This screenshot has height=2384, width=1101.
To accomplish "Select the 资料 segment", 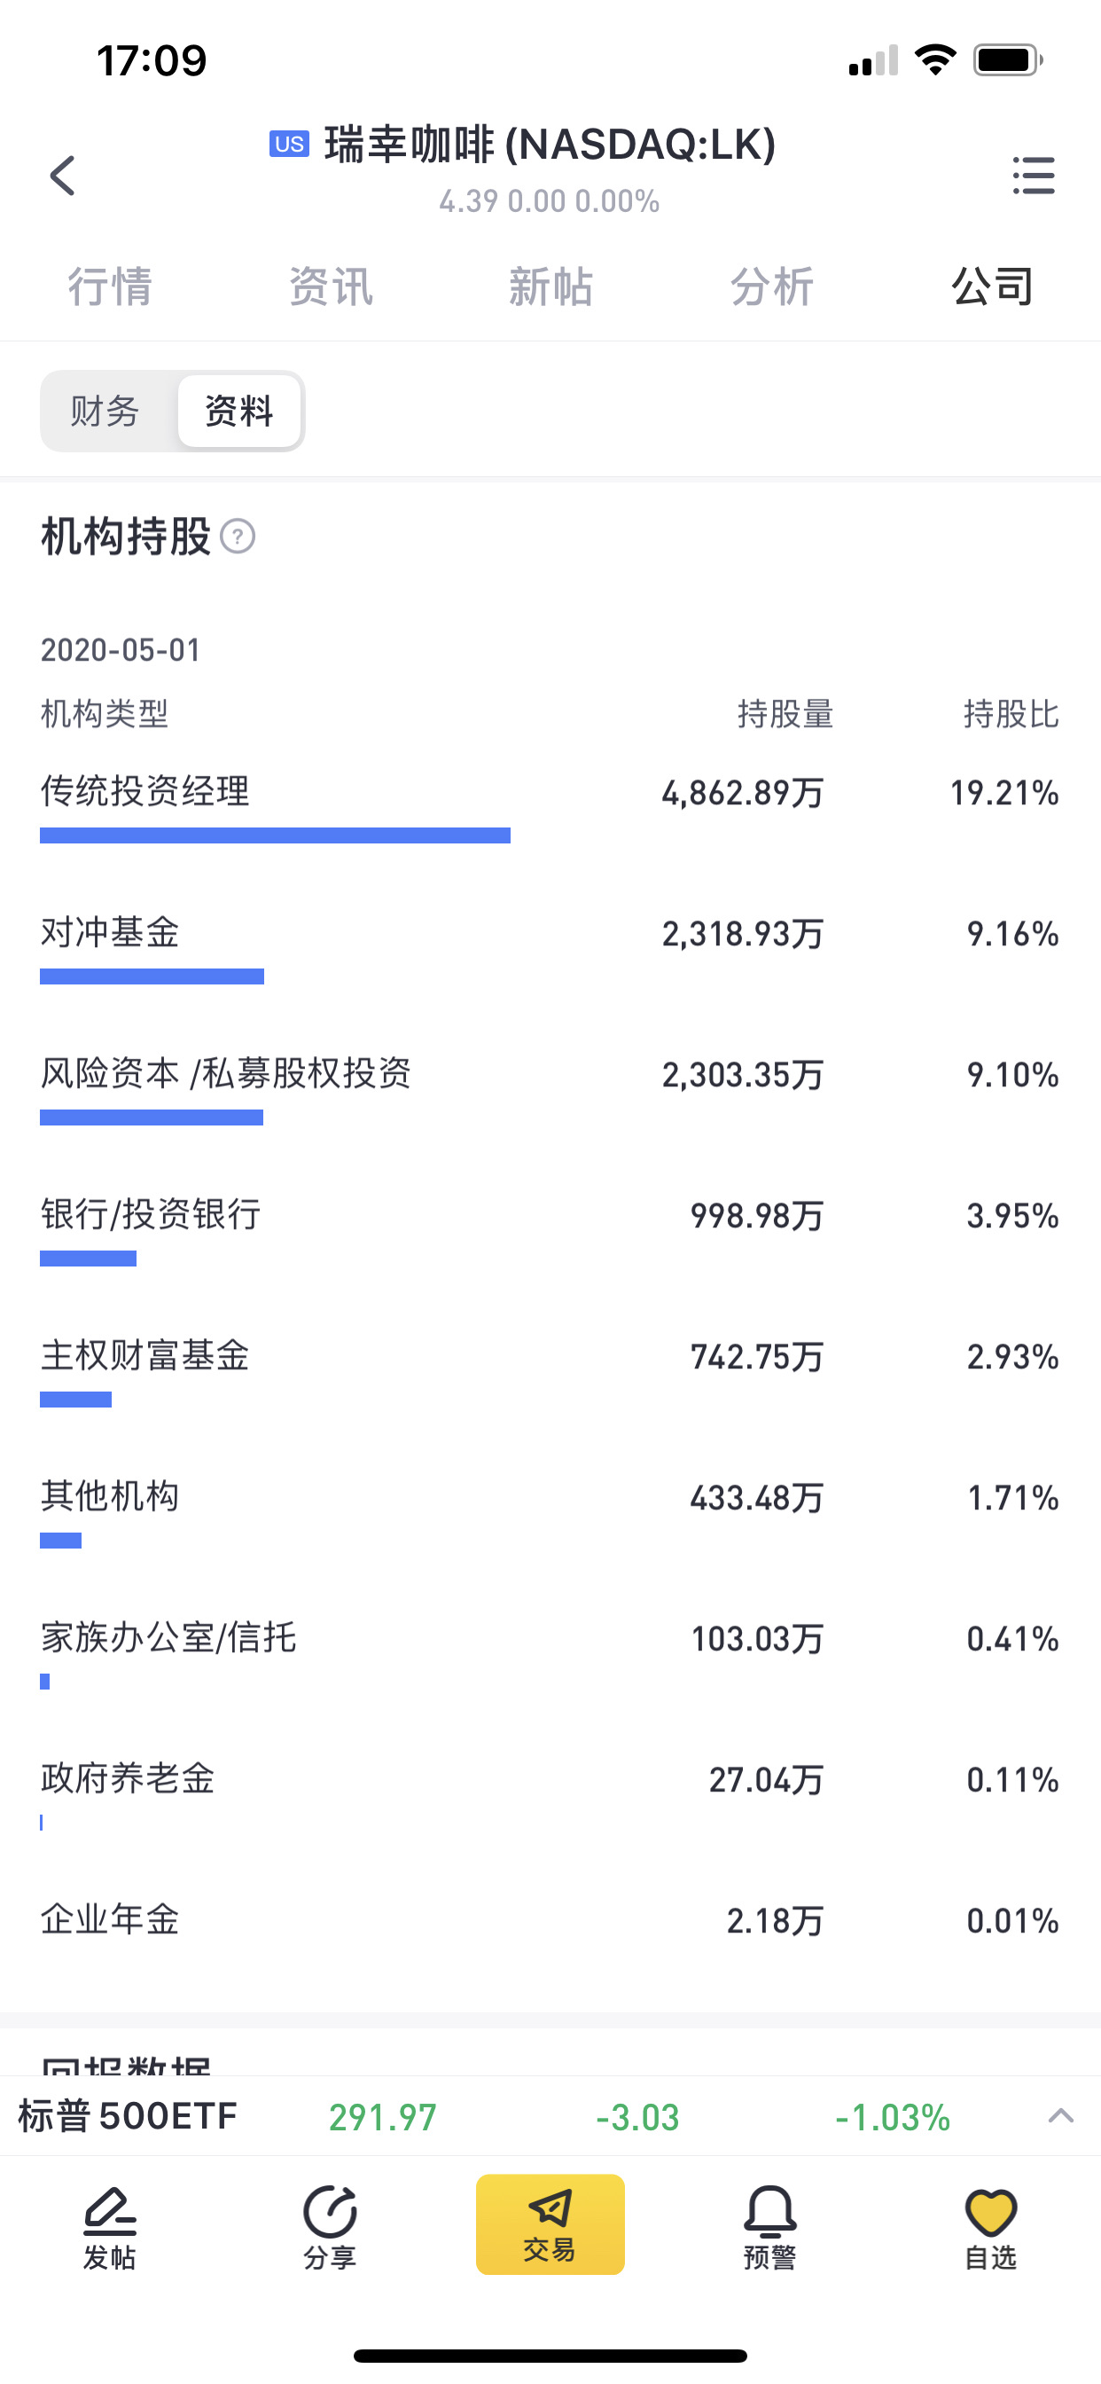I will [238, 411].
